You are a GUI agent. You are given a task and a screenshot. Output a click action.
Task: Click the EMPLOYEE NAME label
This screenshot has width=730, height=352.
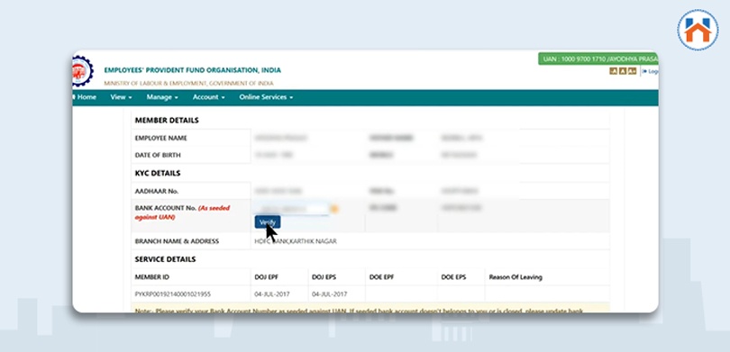pos(161,138)
